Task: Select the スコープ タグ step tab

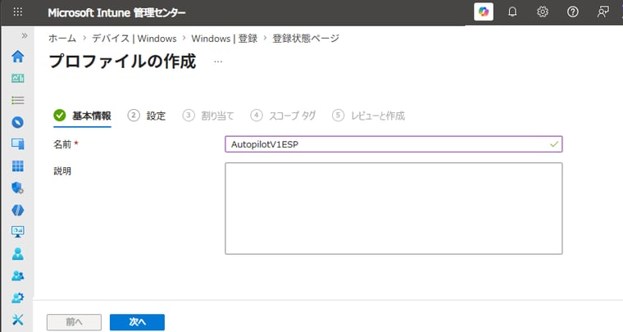Action: 284,116
